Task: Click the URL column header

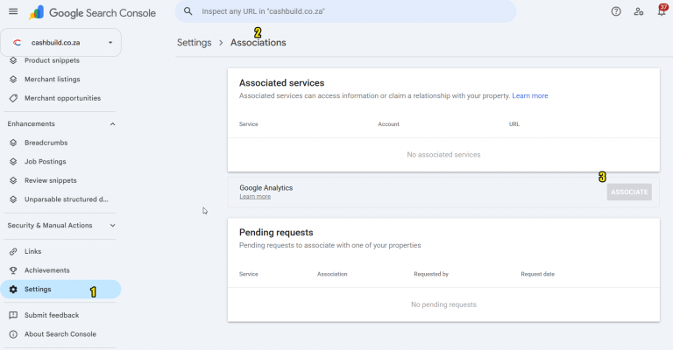Action: tap(514, 124)
